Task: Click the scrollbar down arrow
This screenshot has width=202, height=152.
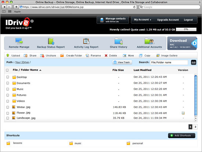Action: pyautogui.click(x=196, y=121)
